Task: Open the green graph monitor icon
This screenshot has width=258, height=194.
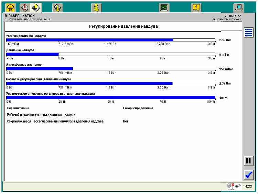Action: tap(164, 7)
